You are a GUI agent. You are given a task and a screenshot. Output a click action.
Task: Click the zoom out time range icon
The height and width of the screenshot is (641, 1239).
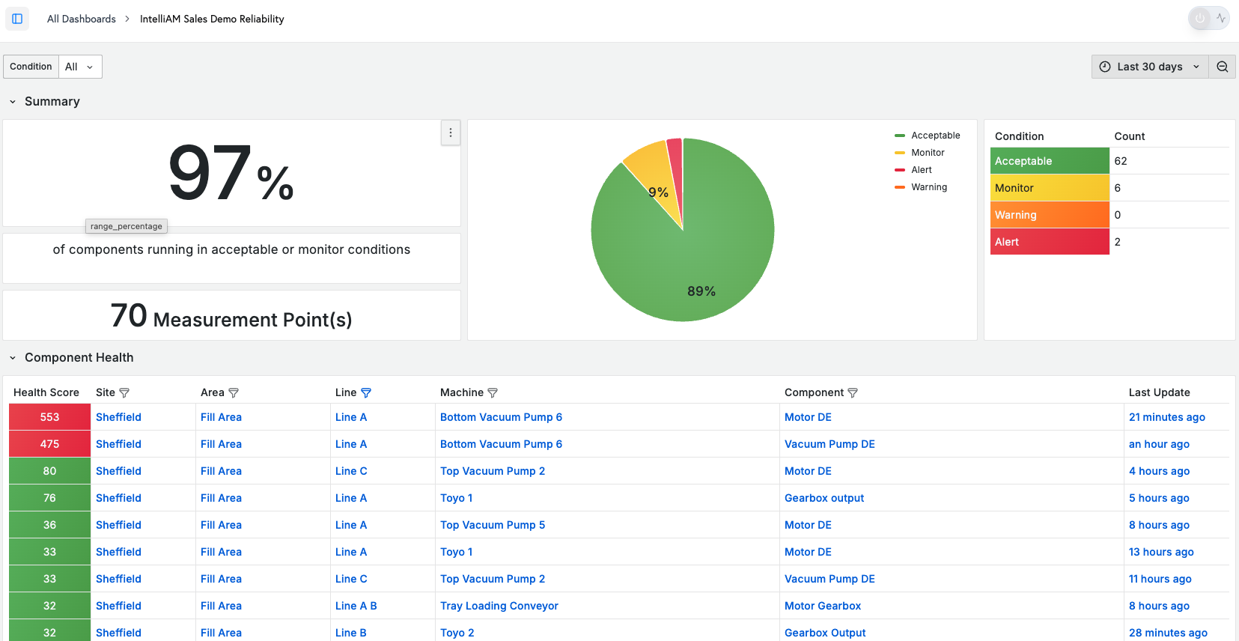tap(1223, 67)
